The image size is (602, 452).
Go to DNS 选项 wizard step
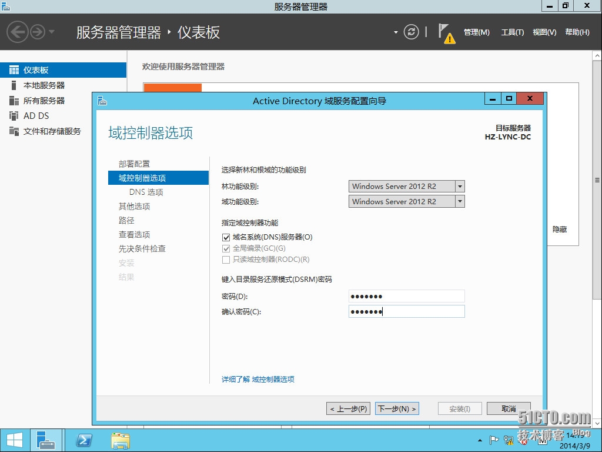tap(146, 192)
